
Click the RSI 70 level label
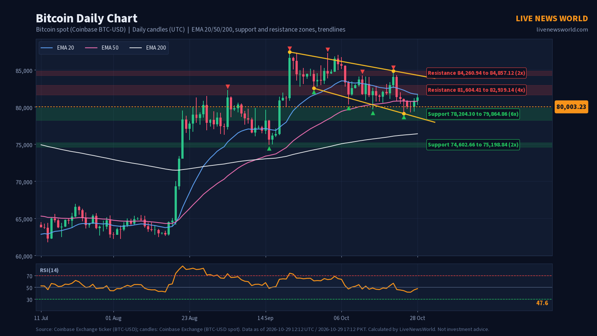29,276
